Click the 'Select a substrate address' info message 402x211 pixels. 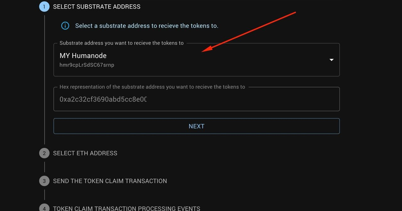click(x=147, y=26)
